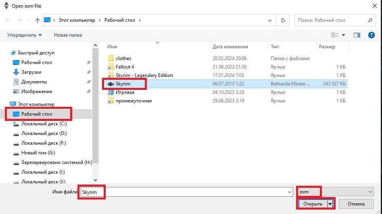The image size is (382, 214).
Task: Toggle the preview pane icon
Action: (x=357, y=35)
